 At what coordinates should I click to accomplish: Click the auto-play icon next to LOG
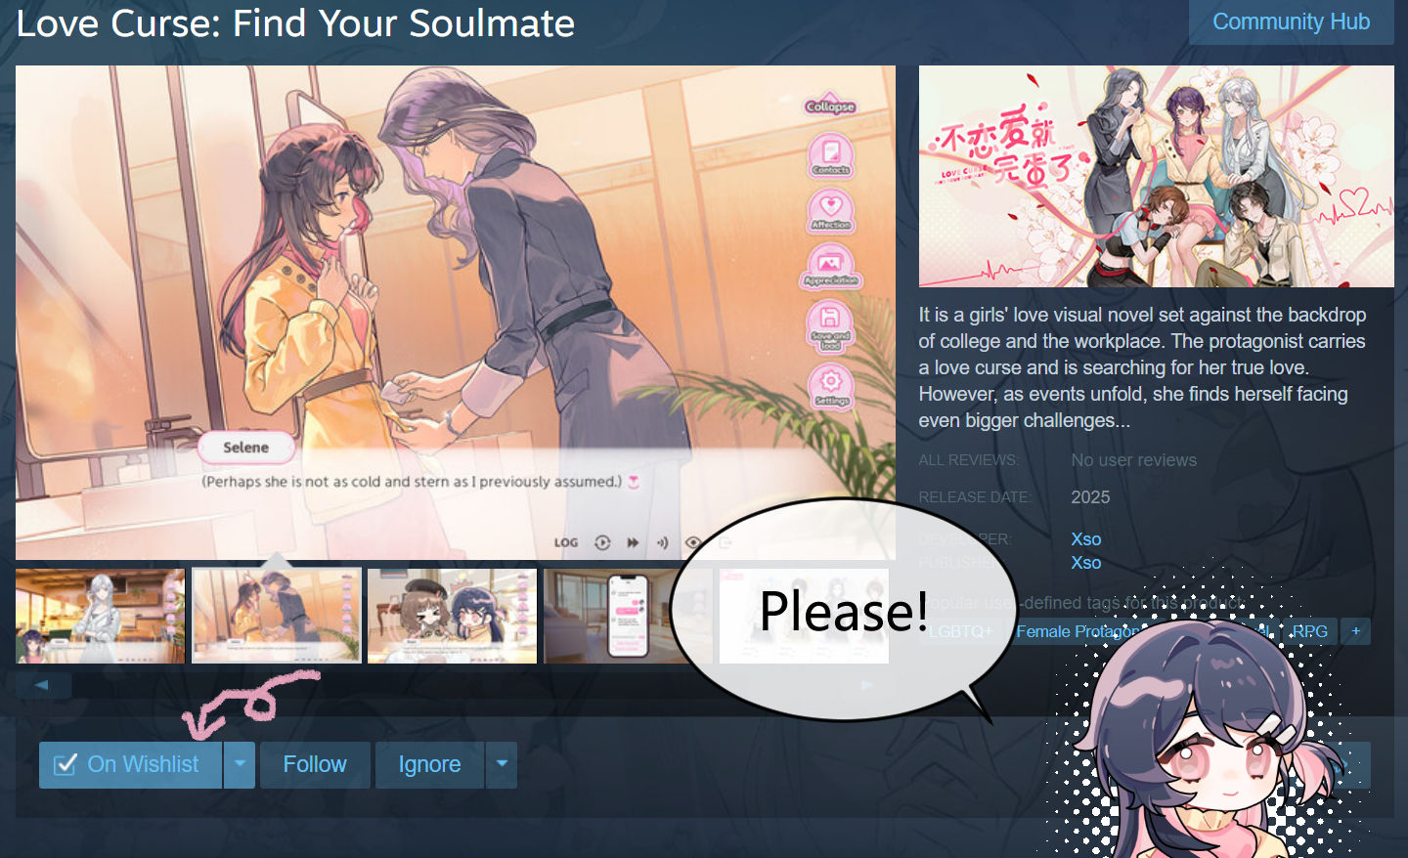point(602,542)
